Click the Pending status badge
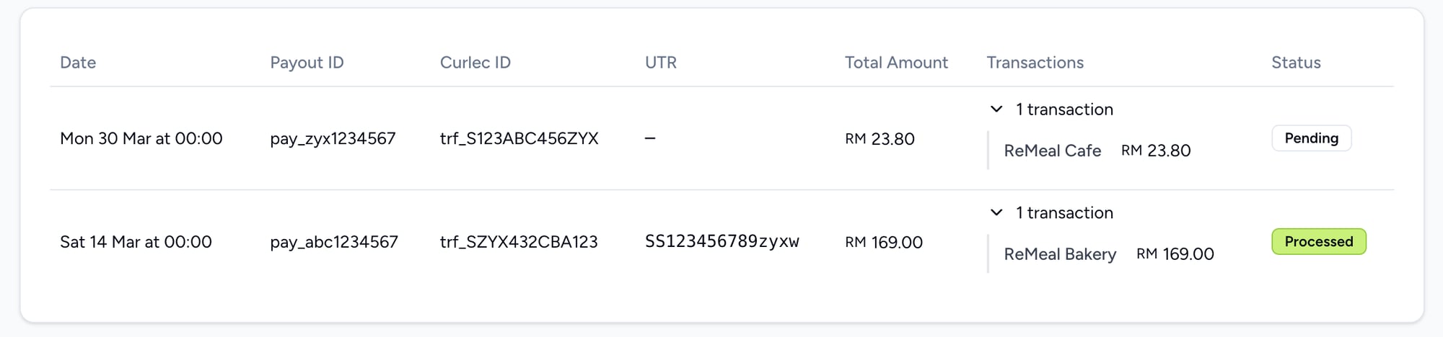This screenshot has width=1443, height=337. click(x=1311, y=138)
